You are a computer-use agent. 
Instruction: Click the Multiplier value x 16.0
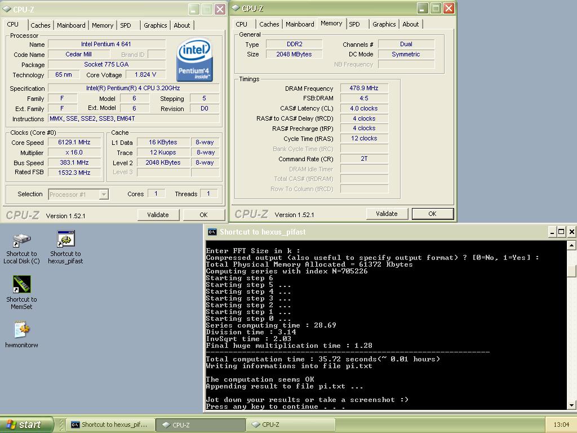(74, 152)
